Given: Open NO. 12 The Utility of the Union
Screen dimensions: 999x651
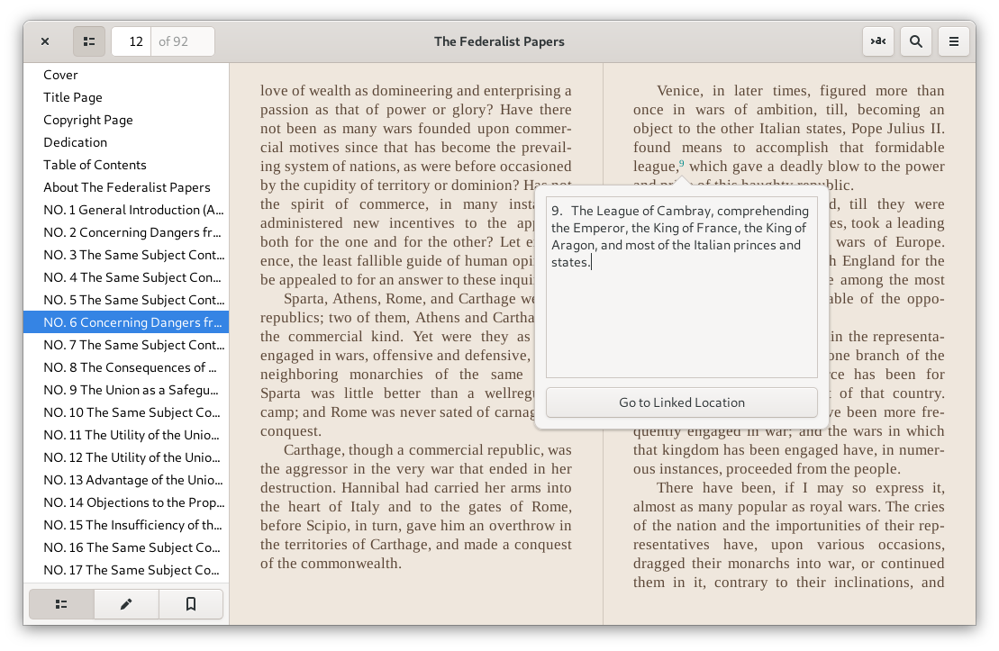Looking at the screenshot, I should pos(126,457).
